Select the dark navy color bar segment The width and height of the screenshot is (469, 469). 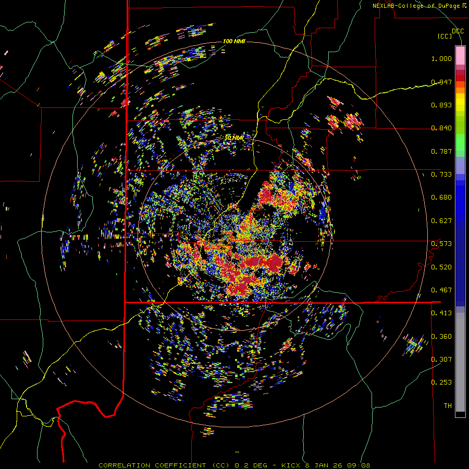[460, 266]
